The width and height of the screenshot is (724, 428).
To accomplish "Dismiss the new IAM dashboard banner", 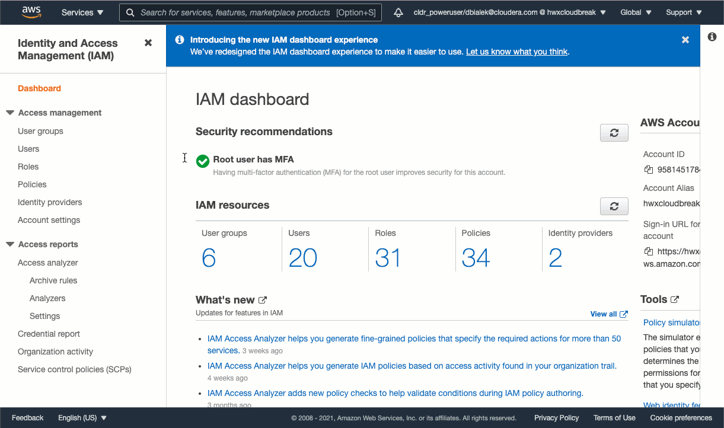I will [x=685, y=40].
